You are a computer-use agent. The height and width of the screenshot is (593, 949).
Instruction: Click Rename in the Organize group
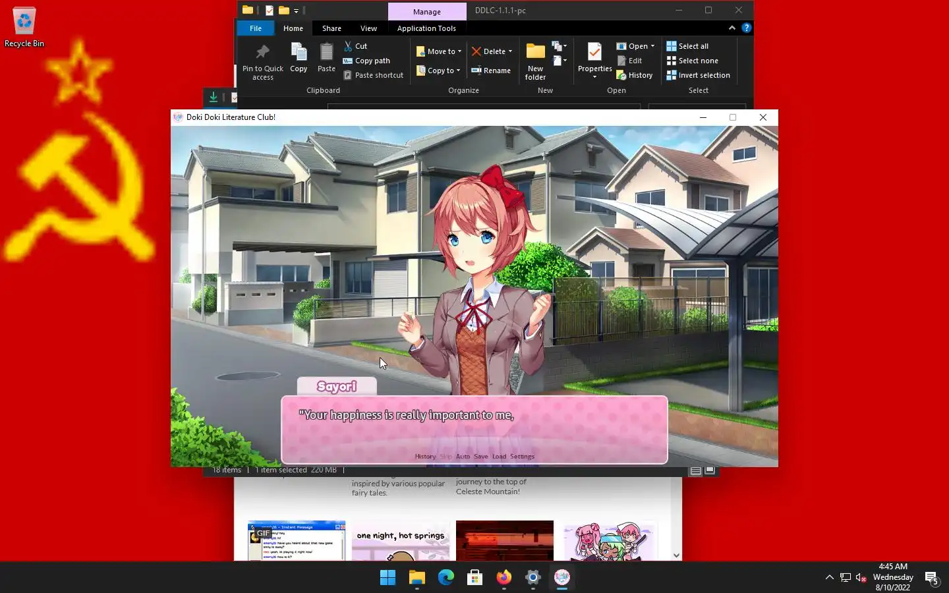[x=491, y=71]
